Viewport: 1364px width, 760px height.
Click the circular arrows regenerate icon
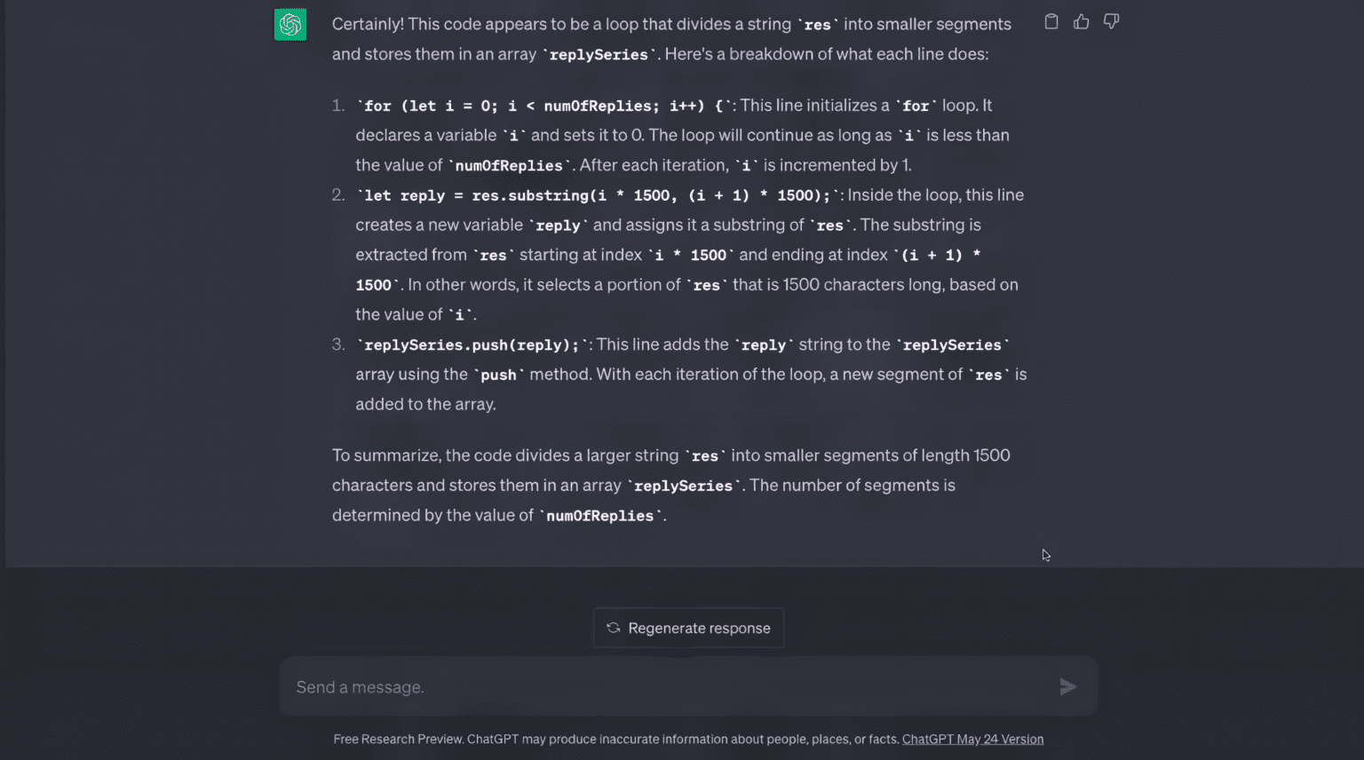click(614, 628)
